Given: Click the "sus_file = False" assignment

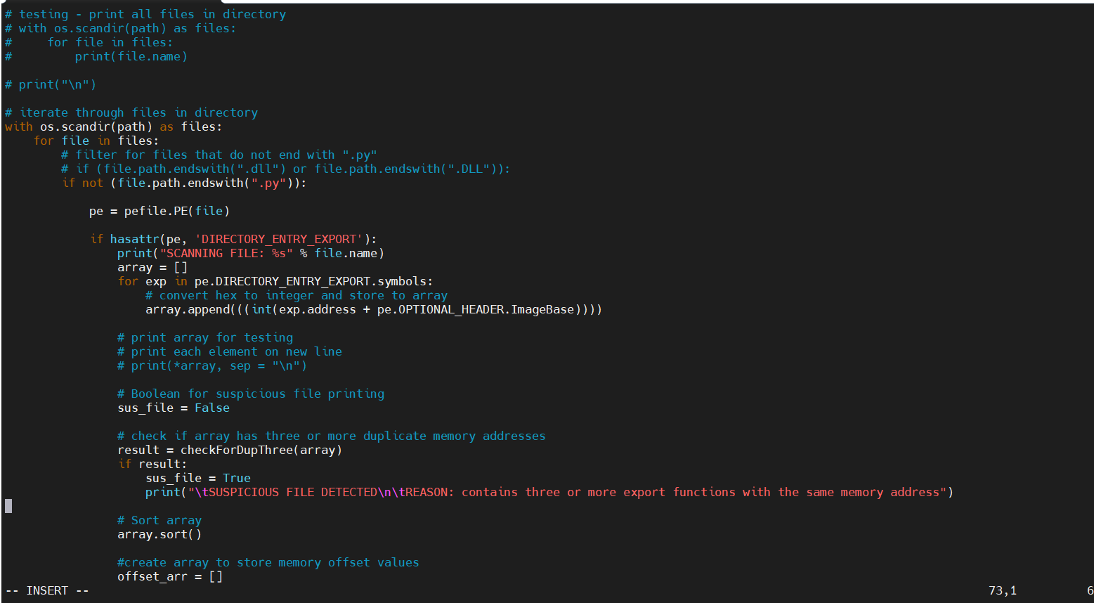Looking at the screenshot, I should (x=174, y=408).
